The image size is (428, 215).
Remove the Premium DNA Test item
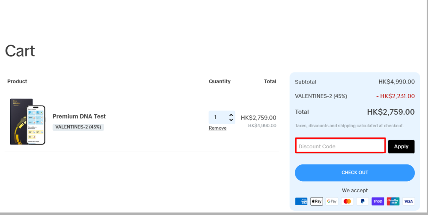(217, 128)
